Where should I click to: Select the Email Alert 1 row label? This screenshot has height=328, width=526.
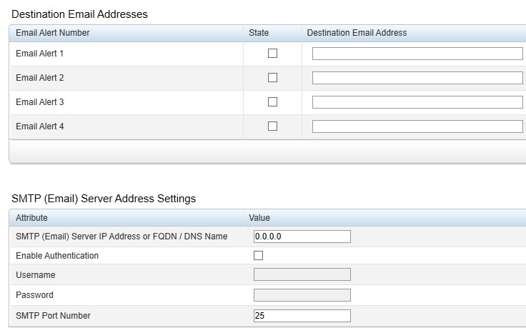(39, 54)
